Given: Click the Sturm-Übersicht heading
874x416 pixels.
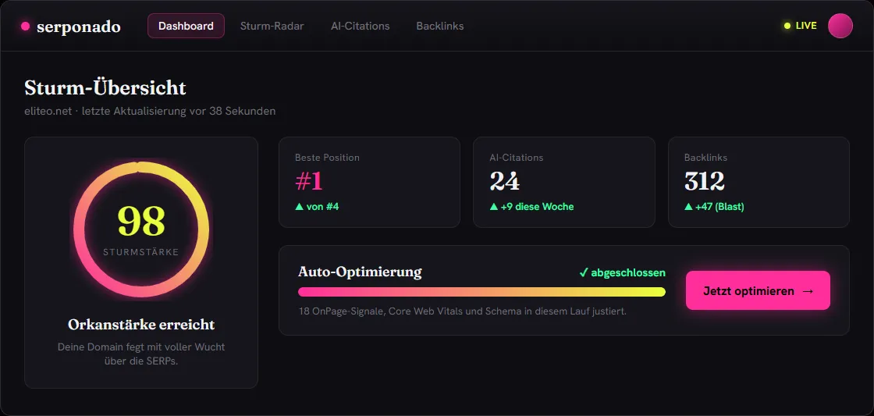Looking at the screenshot, I should point(105,88).
